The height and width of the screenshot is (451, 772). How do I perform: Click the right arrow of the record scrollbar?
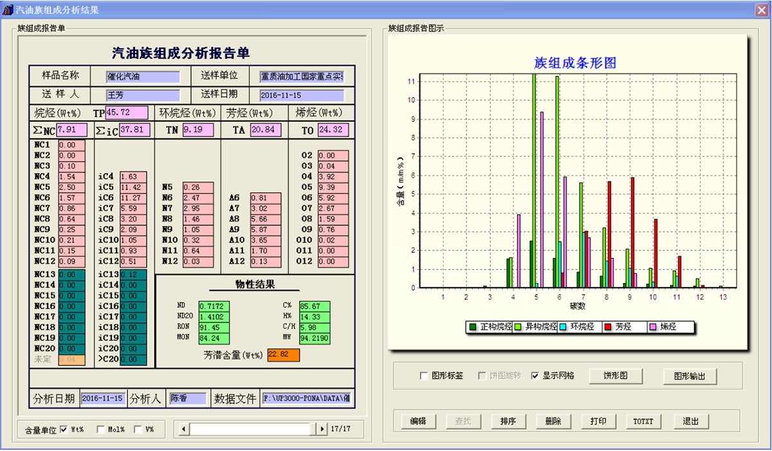pos(322,428)
